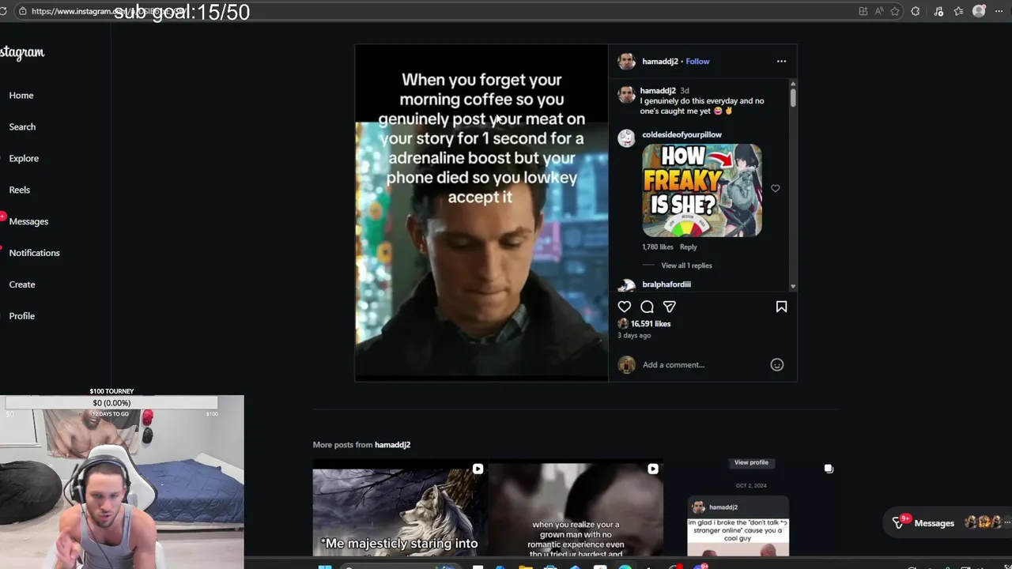Open Search in the sidebar
Viewport: 1012px width, 569px height.
pyautogui.click(x=22, y=126)
